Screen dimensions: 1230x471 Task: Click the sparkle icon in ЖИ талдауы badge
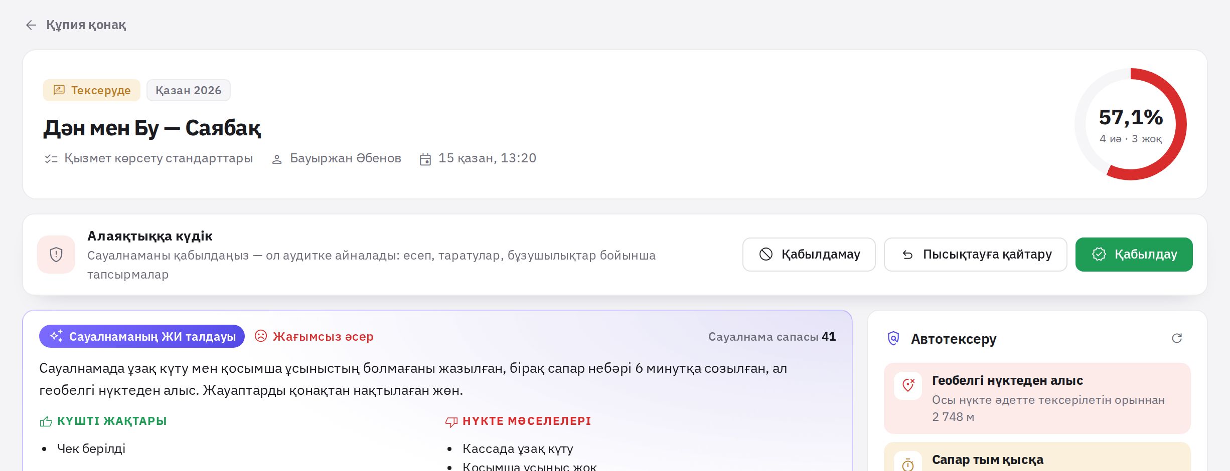tap(56, 336)
